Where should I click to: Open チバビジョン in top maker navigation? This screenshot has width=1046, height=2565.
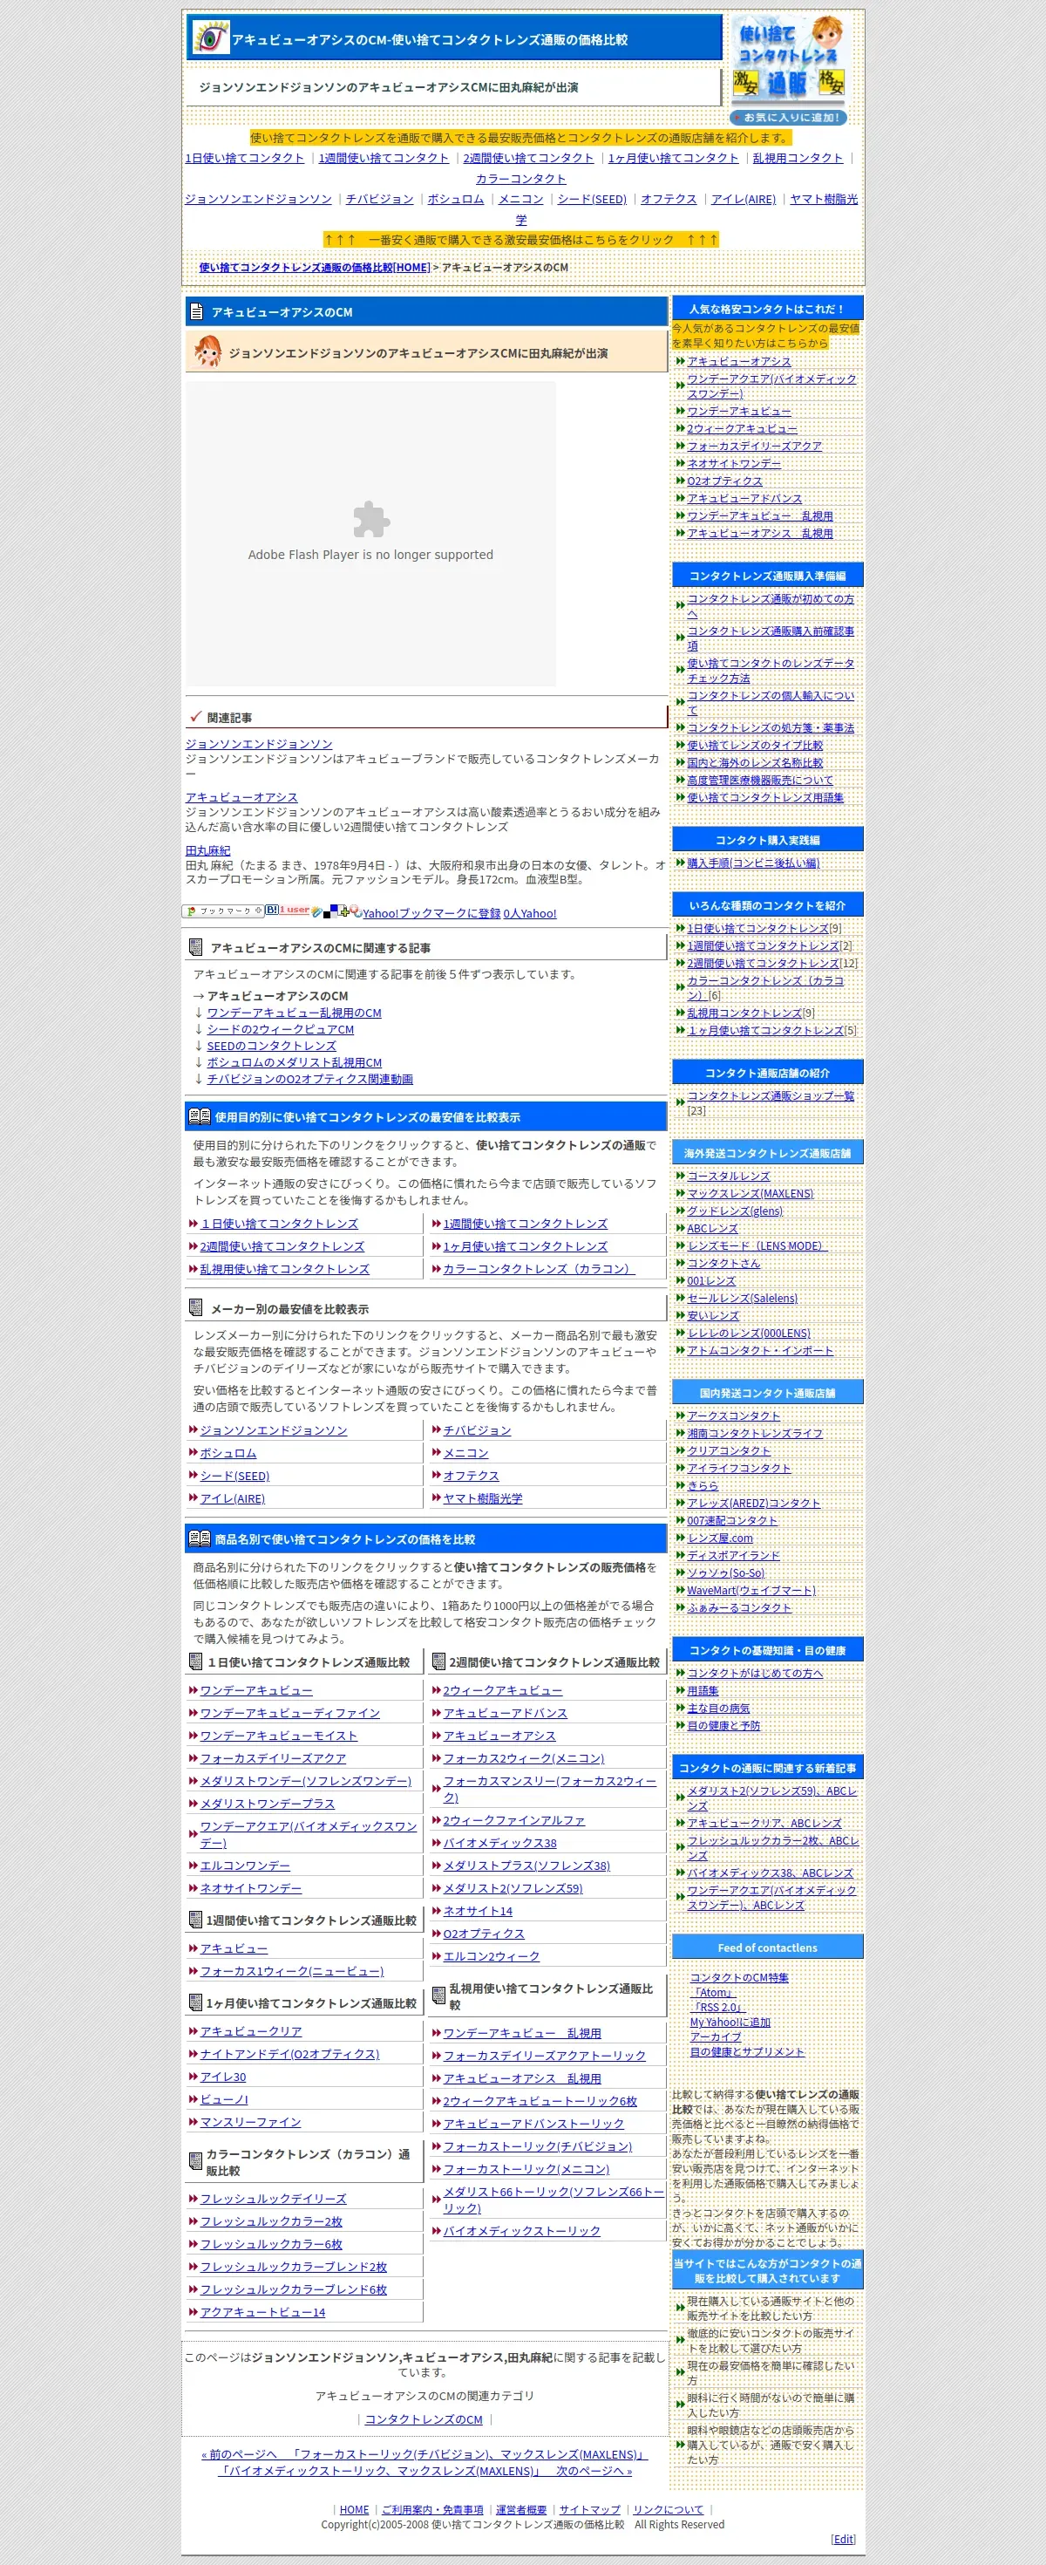pos(379,198)
